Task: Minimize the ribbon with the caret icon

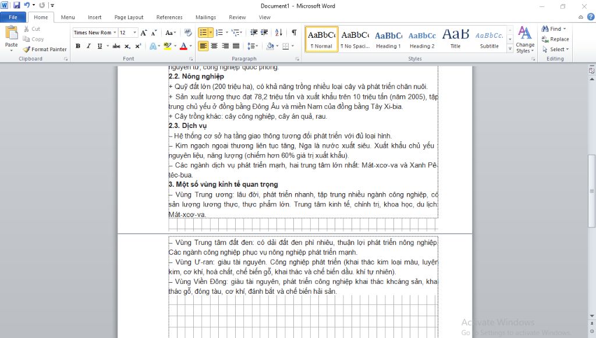Action: (x=581, y=17)
